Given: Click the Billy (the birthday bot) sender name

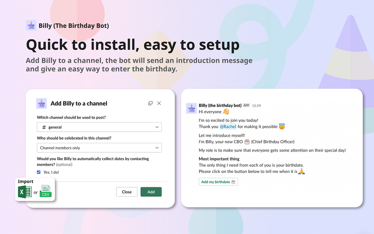Looking at the screenshot, I should click(x=220, y=105).
